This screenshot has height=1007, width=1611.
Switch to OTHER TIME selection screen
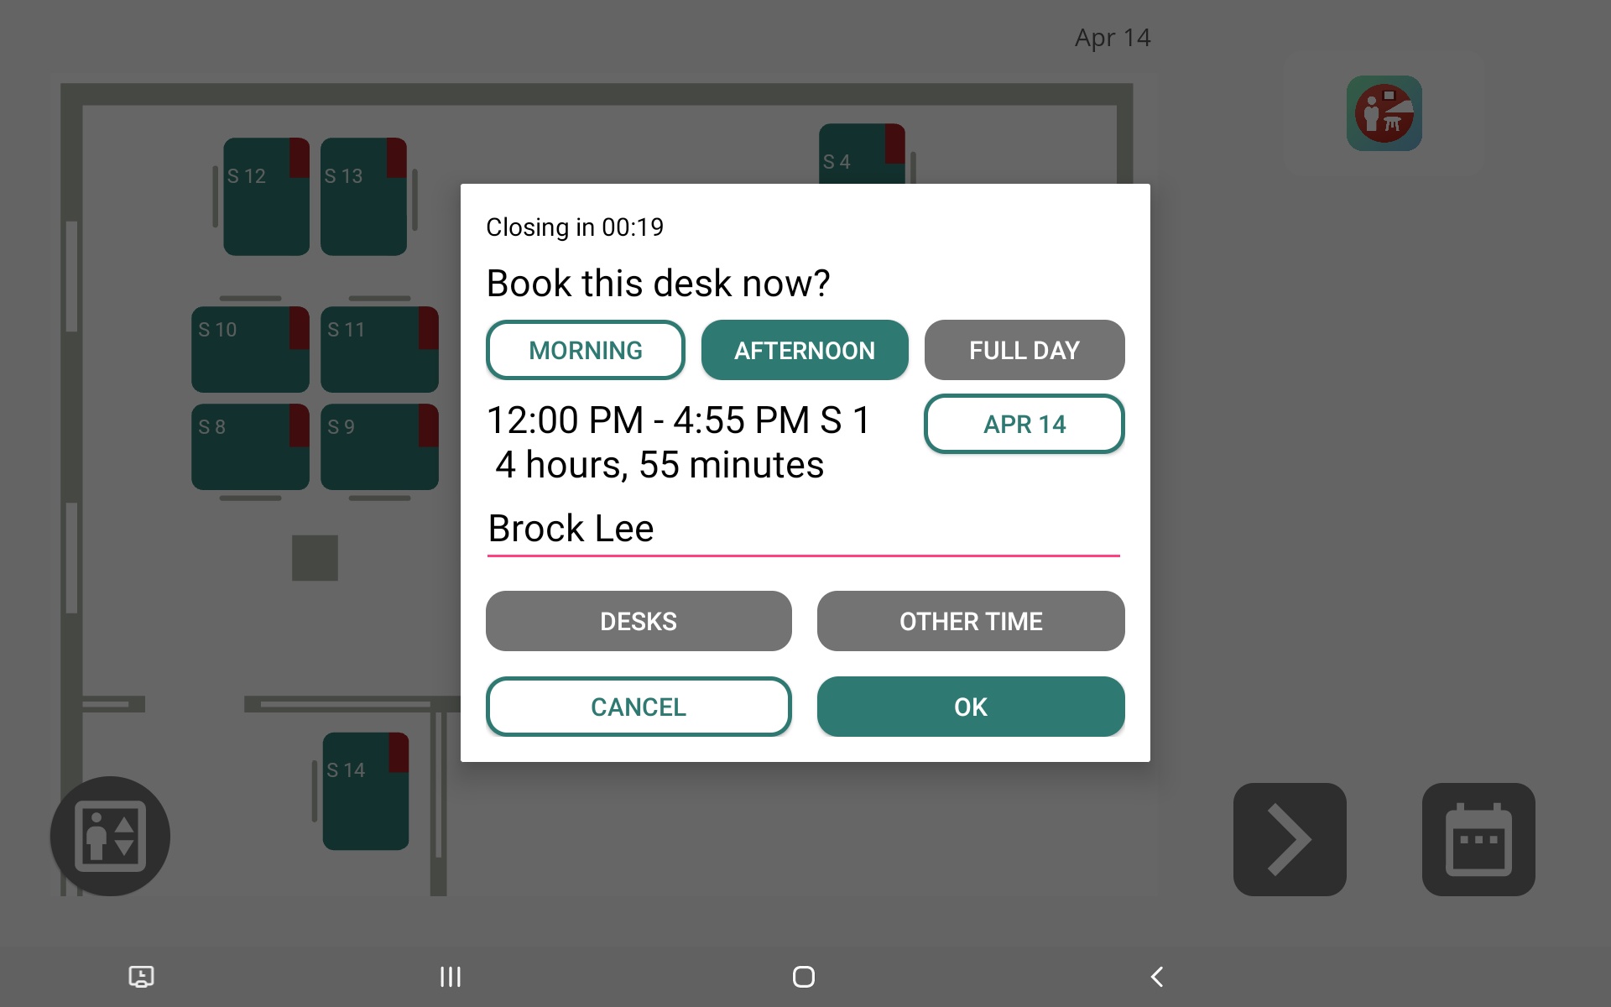(971, 621)
